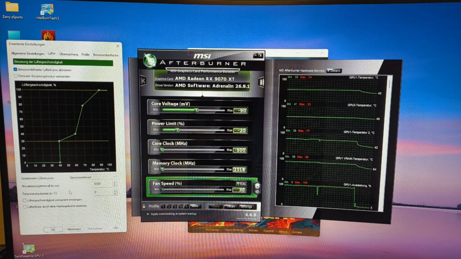The height and width of the screenshot is (259, 461).
Task: Click the Memory Clock value field 2518
Action: (240, 170)
